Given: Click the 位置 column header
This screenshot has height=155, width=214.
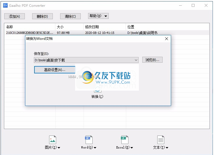Looking at the screenshot, I should coord(167,27).
